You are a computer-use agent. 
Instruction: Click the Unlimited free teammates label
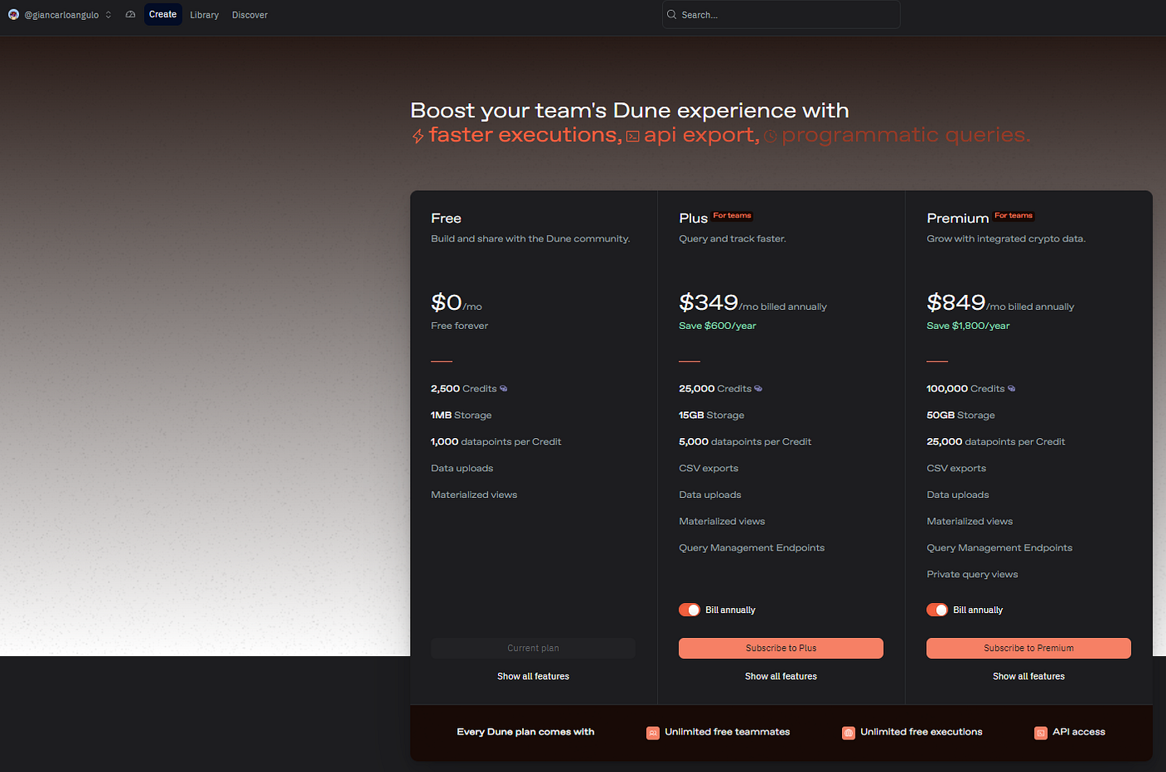point(727,732)
